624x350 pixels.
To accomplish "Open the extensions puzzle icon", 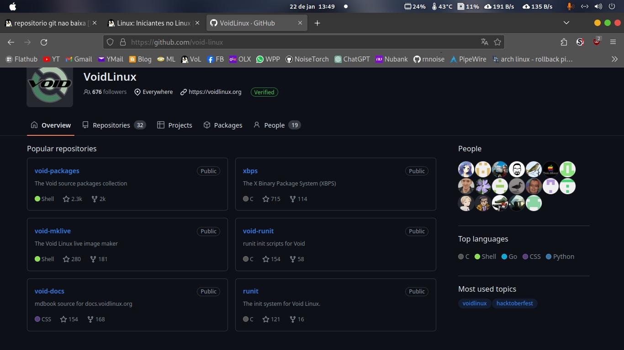I will (564, 42).
